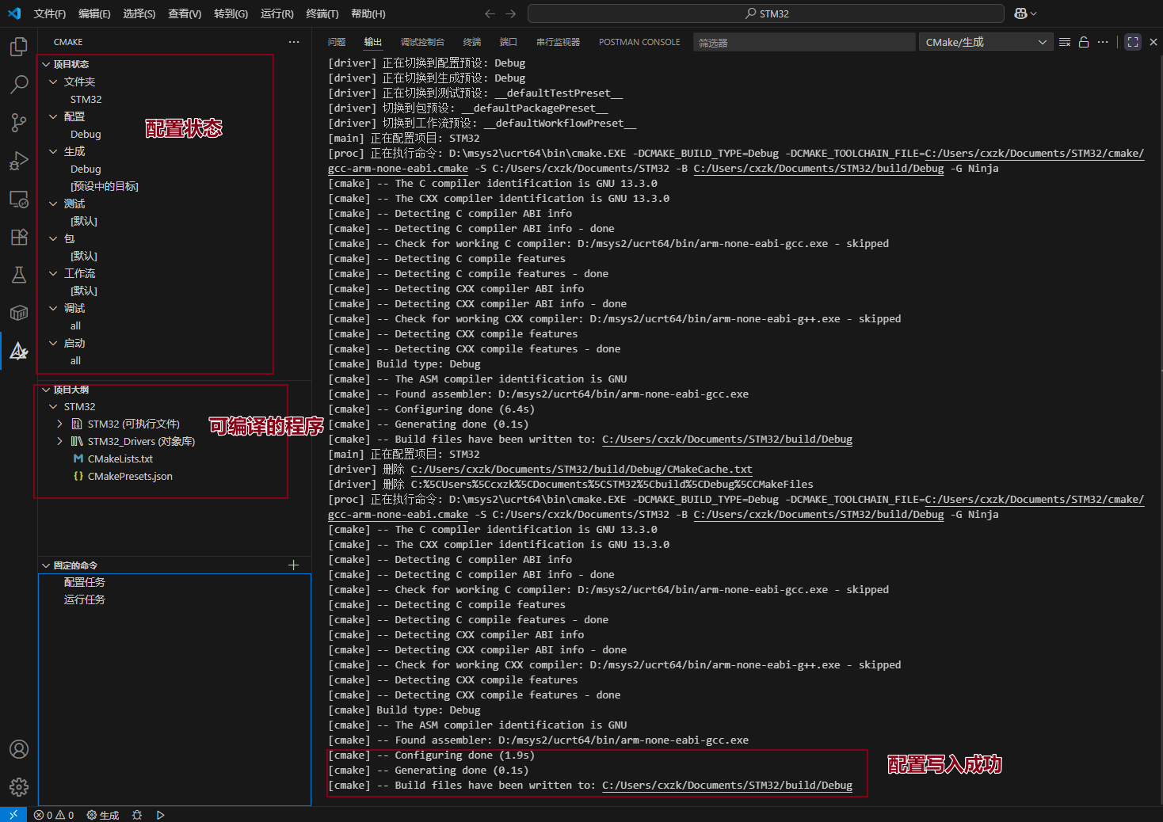Collapse the 测试 tree node
Image resolution: width=1163 pixels, height=822 pixels.
(53, 204)
